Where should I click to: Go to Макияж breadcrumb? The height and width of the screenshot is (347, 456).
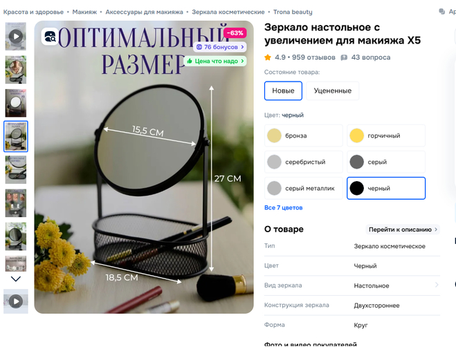[84, 12]
